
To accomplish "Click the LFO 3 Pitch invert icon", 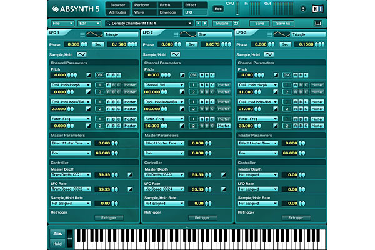I will coord(276,75).
